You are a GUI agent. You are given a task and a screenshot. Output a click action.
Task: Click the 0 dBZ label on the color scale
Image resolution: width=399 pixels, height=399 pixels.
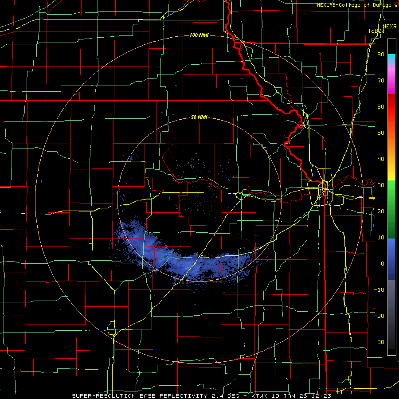click(383, 264)
